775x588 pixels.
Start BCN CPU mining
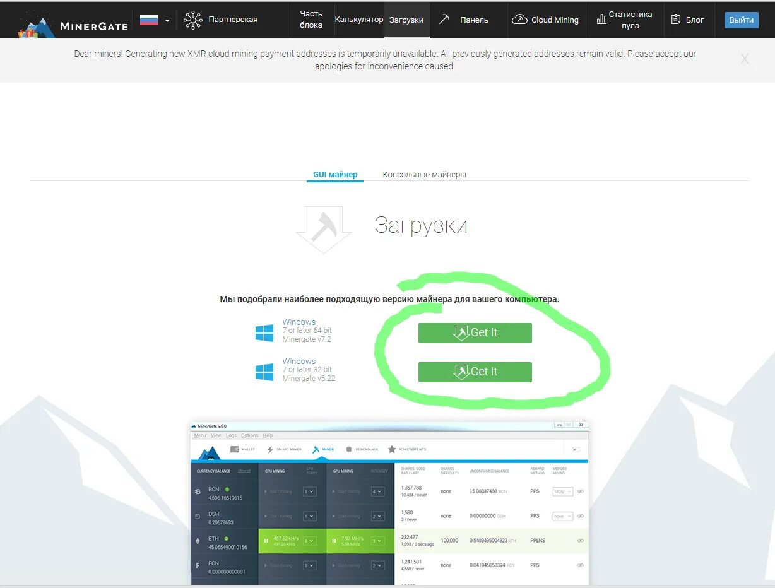point(278,491)
